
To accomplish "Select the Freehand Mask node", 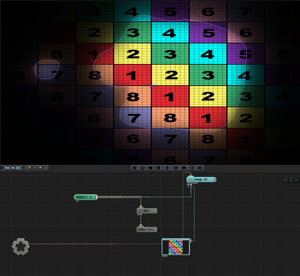I will (85, 197).
